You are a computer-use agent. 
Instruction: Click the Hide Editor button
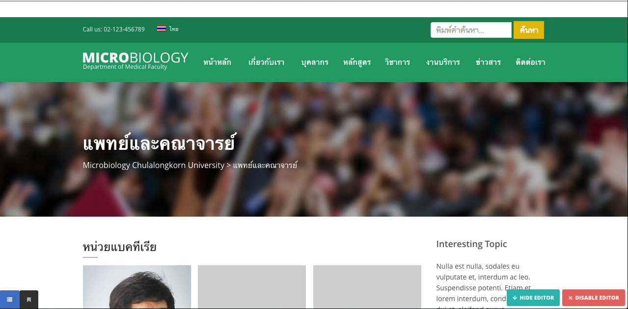tap(533, 298)
